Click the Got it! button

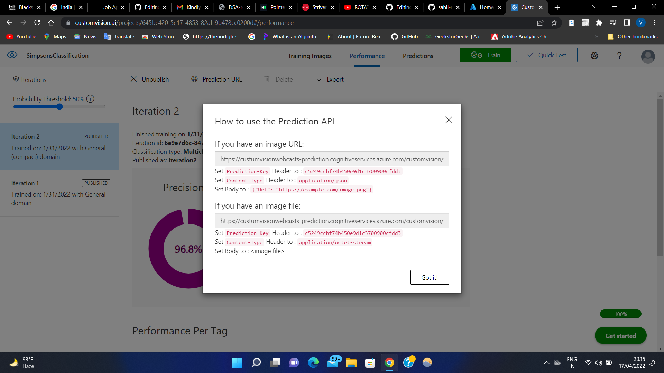(429, 277)
